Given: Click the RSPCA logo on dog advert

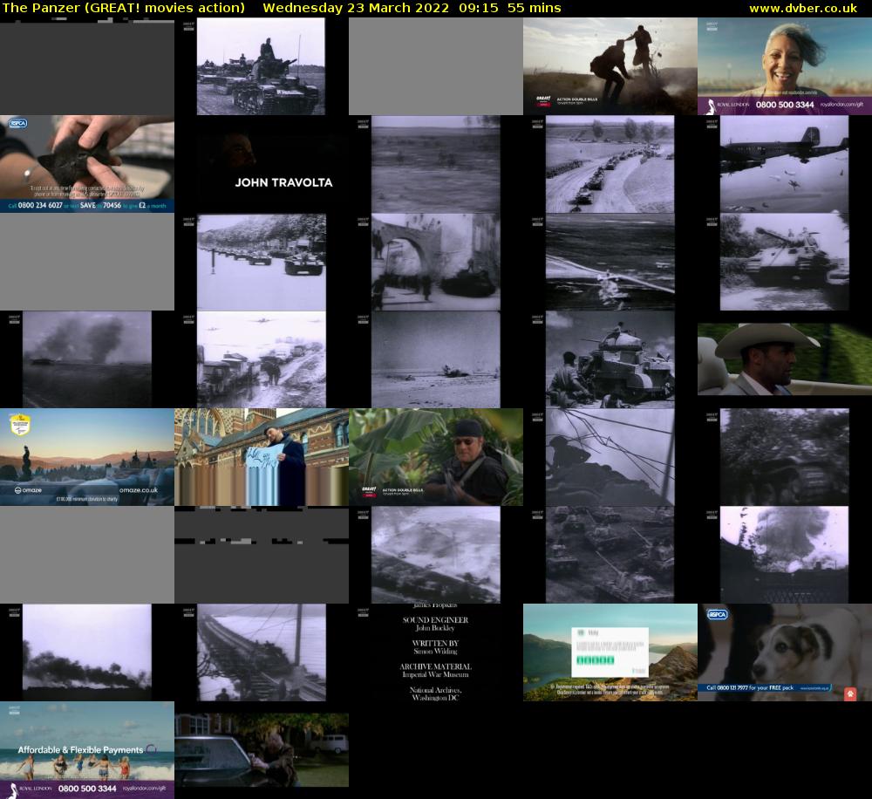Looking at the screenshot, I should (717, 614).
